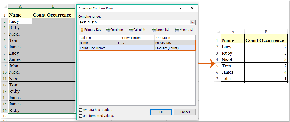
Task: Toggle My data has headers checkbox
Action: tap(81, 110)
